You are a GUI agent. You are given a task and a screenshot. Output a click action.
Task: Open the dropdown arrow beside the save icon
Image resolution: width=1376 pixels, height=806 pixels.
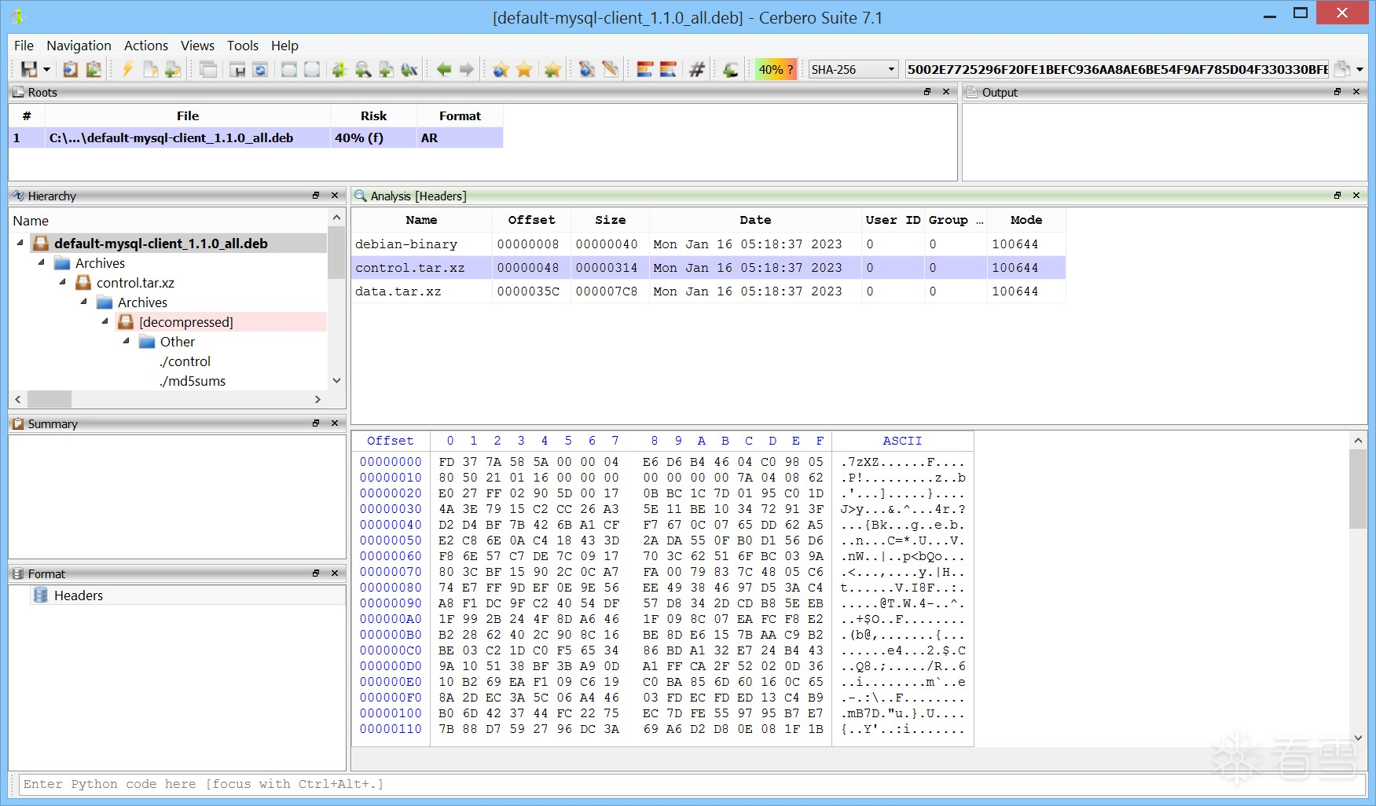click(x=46, y=69)
